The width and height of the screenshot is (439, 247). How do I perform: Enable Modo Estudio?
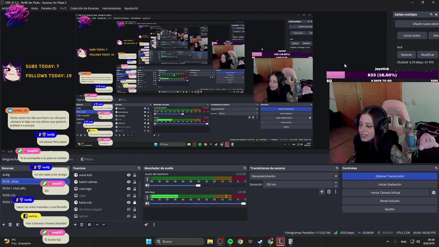coord(390,201)
